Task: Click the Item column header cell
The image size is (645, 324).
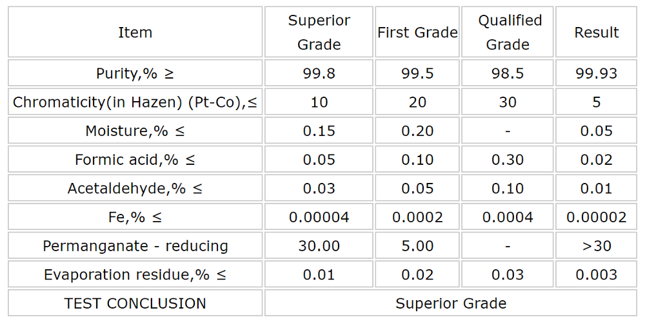Action: (135, 32)
